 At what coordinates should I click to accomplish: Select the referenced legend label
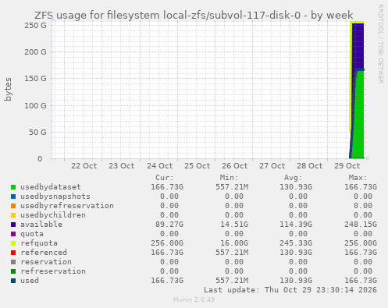coord(44,253)
